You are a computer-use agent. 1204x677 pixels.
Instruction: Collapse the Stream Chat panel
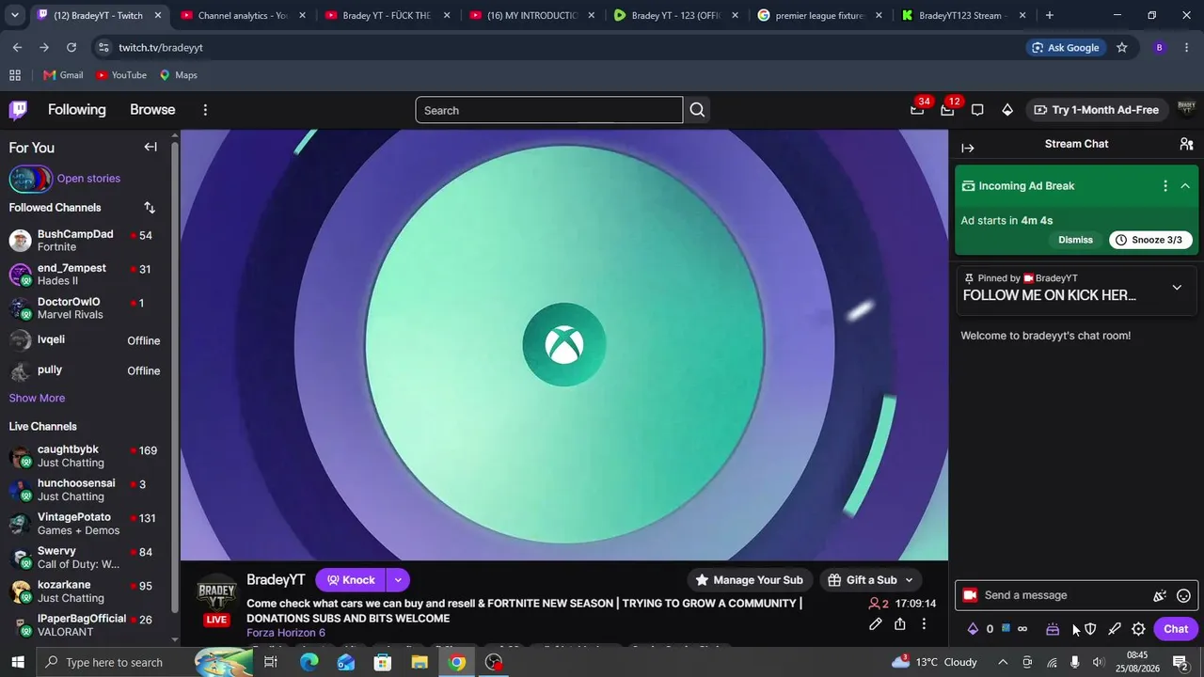(x=968, y=148)
